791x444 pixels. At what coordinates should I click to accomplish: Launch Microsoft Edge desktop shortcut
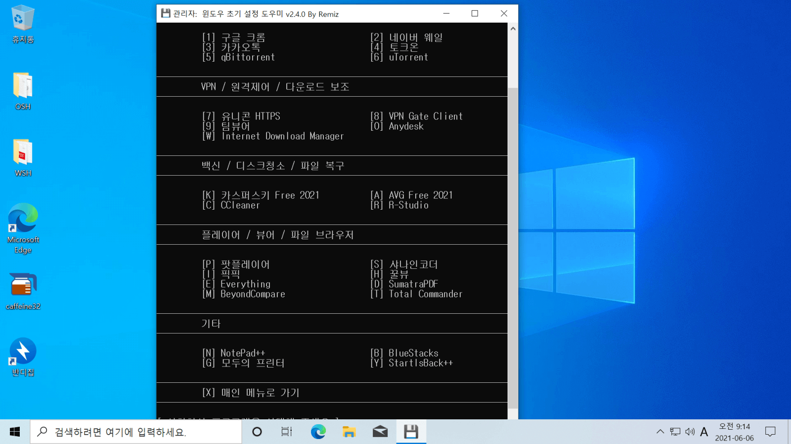click(x=23, y=228)
